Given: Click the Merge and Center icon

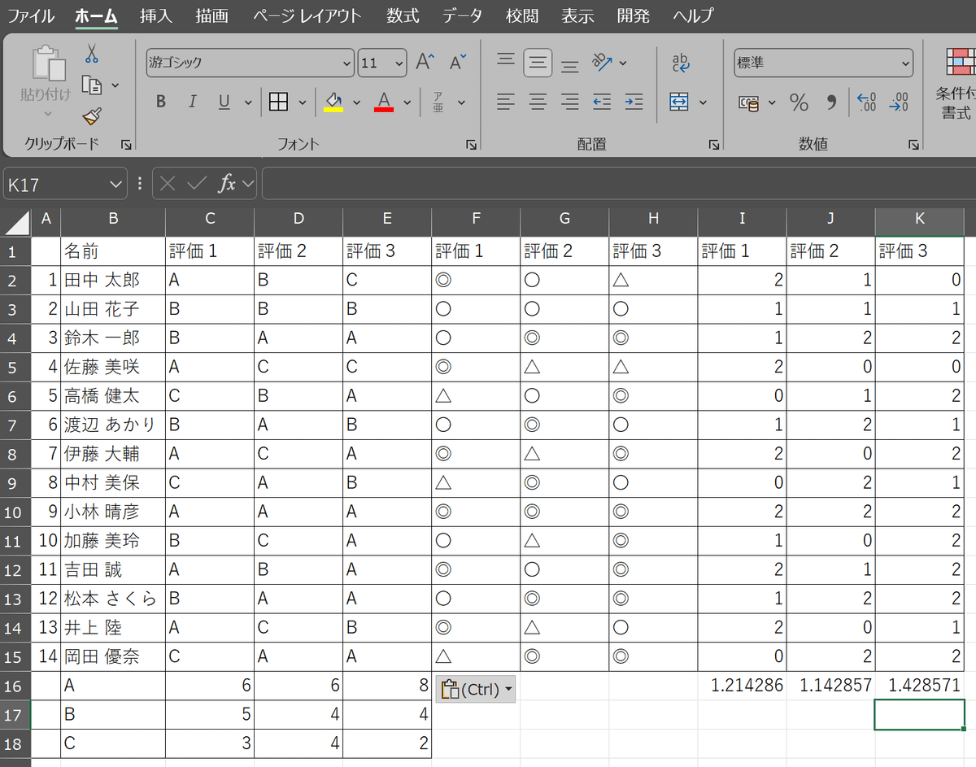Looking at the screenshot, I should (x=679, y=102).
